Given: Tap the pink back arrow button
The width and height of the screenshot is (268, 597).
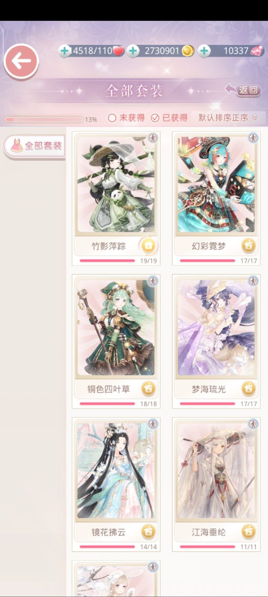Looking at the screenshot, I should click(x=21, y=61).
